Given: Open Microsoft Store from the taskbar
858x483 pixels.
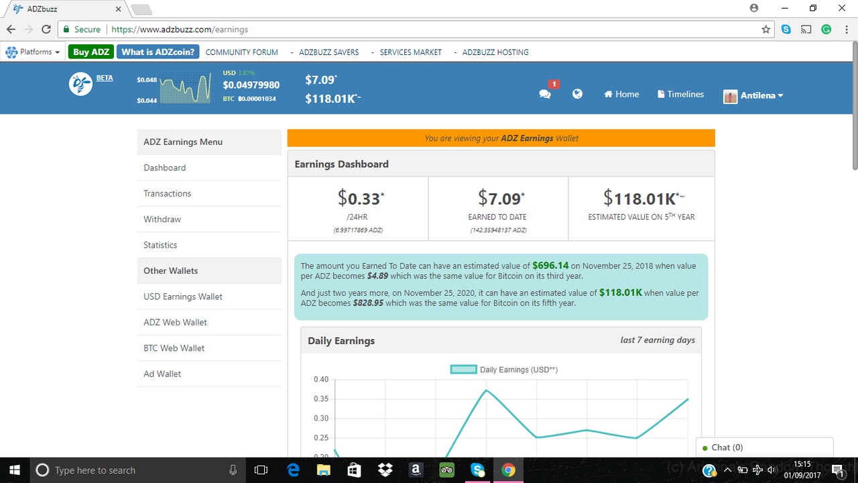Looking at the screenshot, I should 355,470.
